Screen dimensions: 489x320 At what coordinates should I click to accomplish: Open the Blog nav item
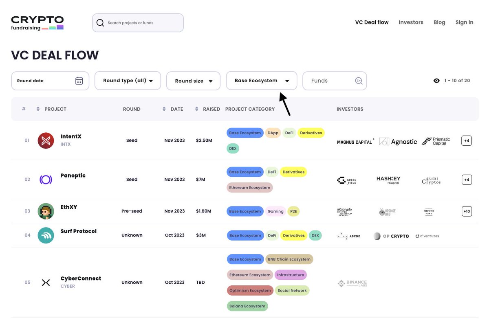click(x=439, y=22)
